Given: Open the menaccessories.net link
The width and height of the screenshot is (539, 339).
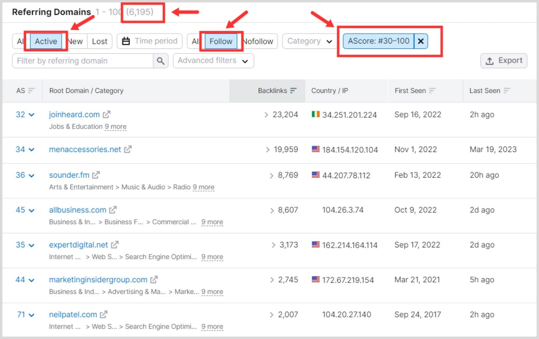Looking at the screenshot, I should 85,149.
